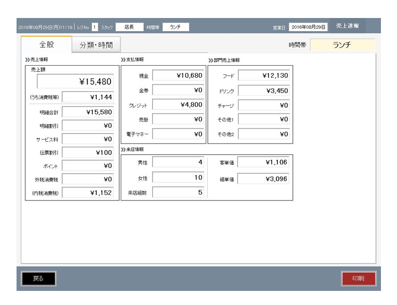
Task: Open the yellow 時間帯 ランチ selector
Action: coord(342,45)
